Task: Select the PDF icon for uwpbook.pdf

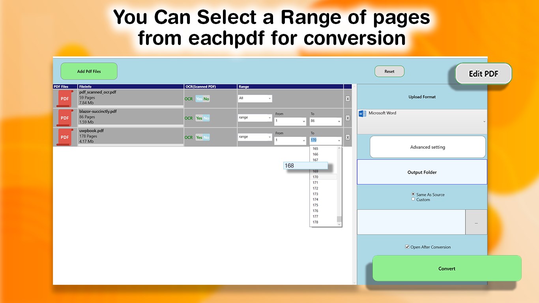Action: click(64, 137)
